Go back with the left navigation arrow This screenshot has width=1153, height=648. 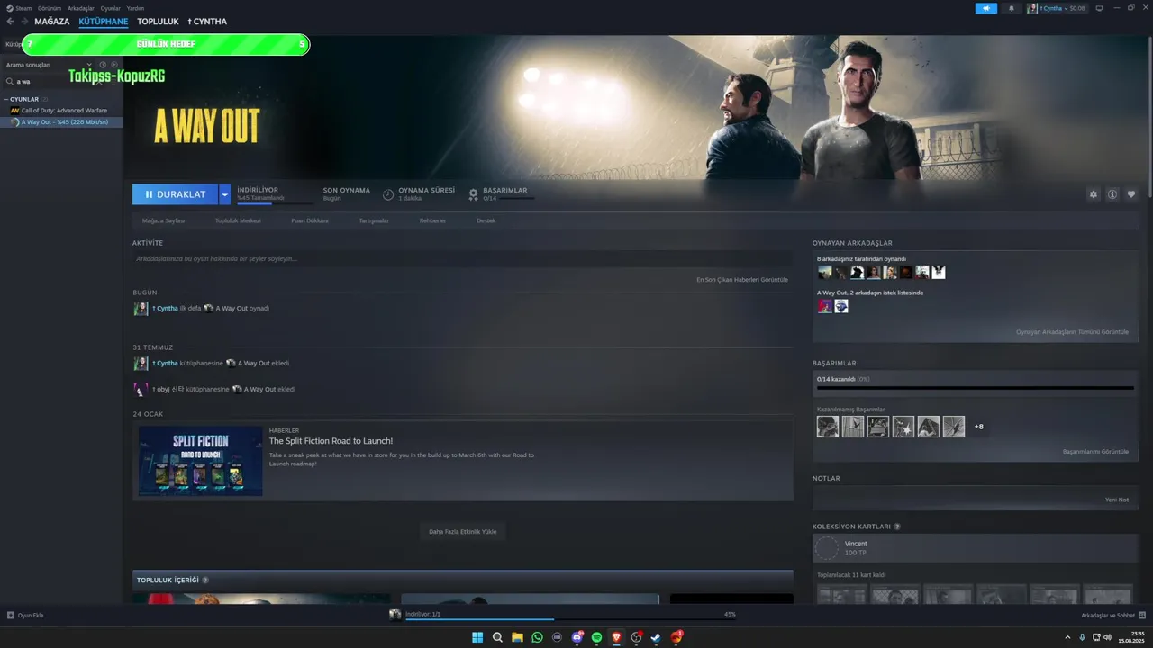coord(11,22)
